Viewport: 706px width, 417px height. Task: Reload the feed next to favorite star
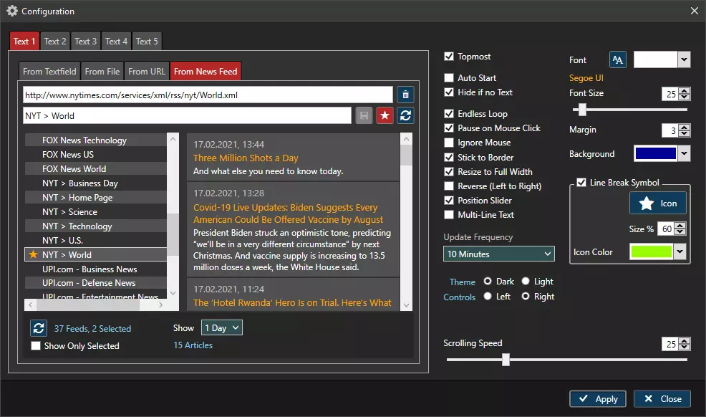click(405, 116)
